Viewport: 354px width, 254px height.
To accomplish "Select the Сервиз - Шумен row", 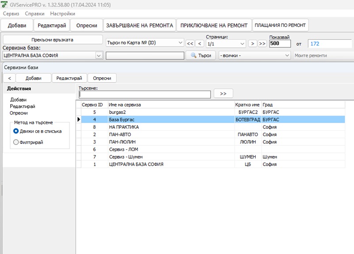I will click(x=213, y=157).
